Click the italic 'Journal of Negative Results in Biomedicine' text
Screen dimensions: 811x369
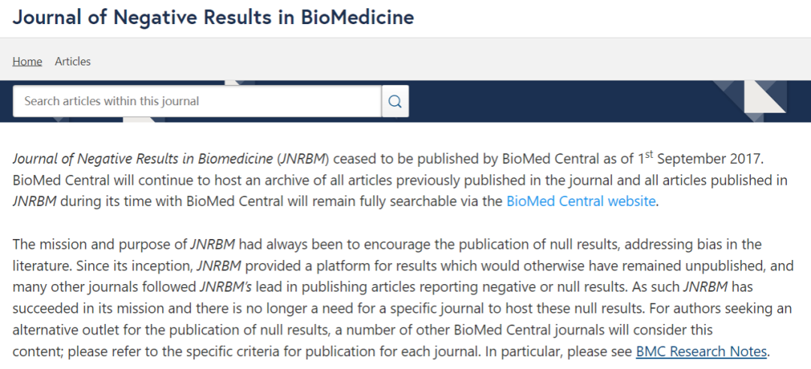pos(143,159)
